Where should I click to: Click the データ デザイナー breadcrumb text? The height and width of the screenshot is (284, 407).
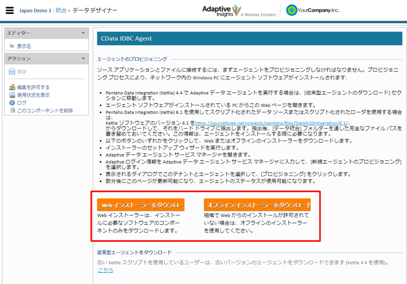coord(95,10)
